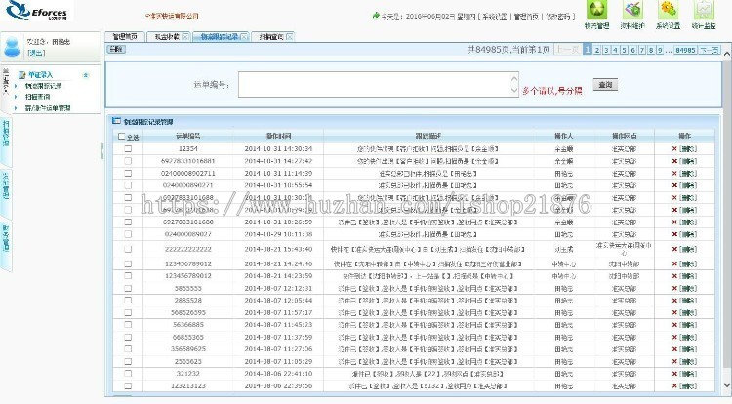Check the box for waybill 12354
Viewport: 732px width, 404px height.
pyautogui.click(x=128, y=149)
